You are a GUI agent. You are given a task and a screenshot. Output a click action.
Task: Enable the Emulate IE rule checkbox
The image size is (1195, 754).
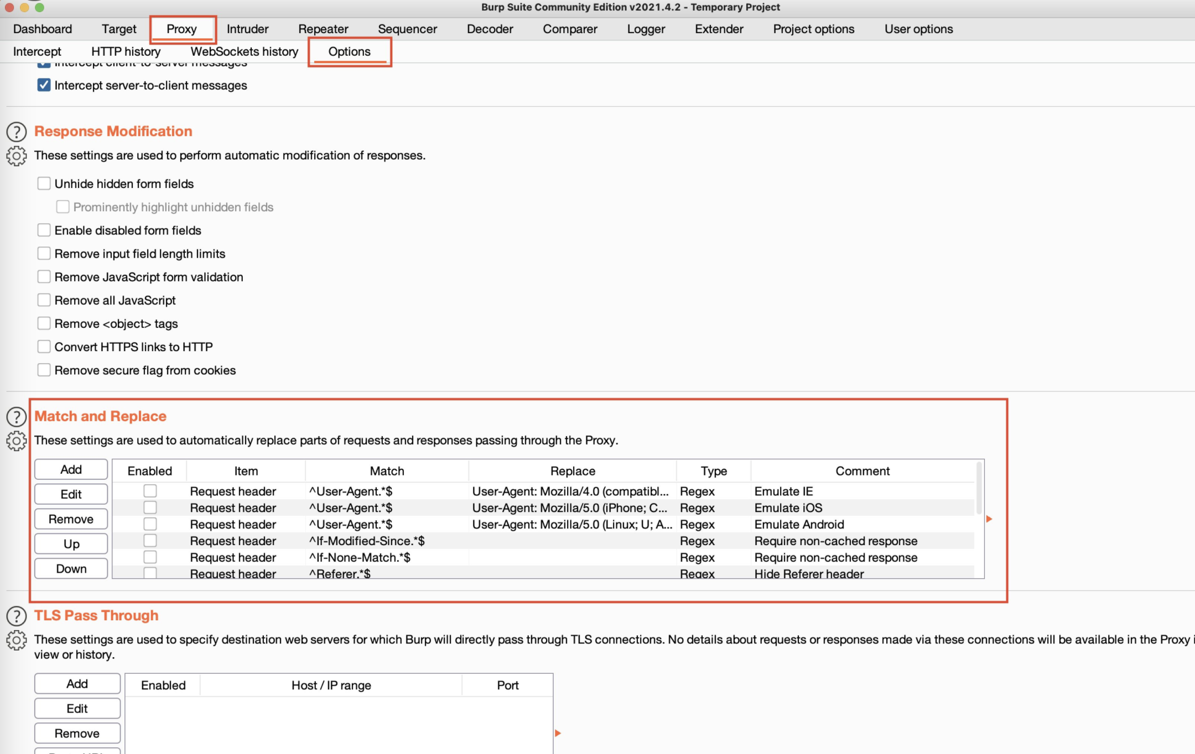point(150,491)
